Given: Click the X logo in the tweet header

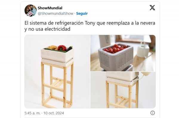Looking at the screenshot, I should (152, 8).
